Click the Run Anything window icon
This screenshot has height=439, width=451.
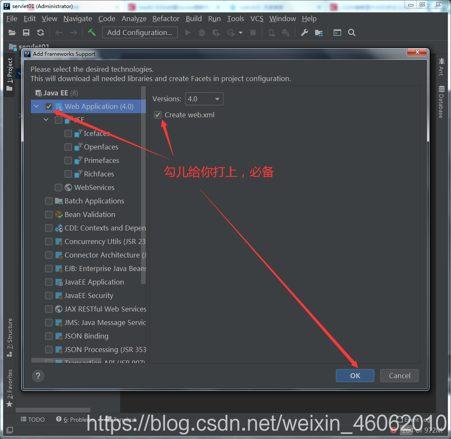337,33
